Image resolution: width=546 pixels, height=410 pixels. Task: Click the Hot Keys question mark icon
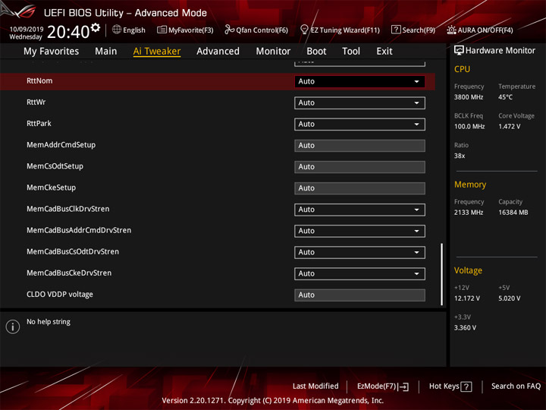point(466,386)
